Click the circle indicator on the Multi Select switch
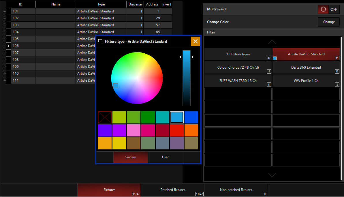The image size is (344, 197). (x=323, y=9)
